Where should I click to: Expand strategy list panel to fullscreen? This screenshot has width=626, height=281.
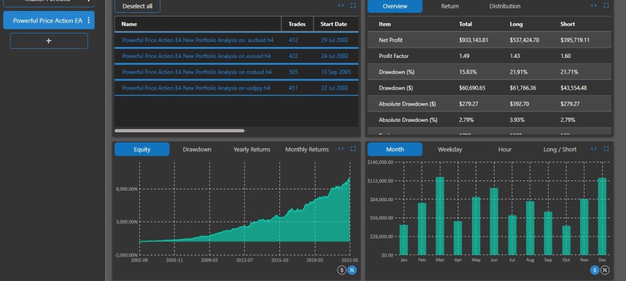pyautogui.click(x=353, y=5)
